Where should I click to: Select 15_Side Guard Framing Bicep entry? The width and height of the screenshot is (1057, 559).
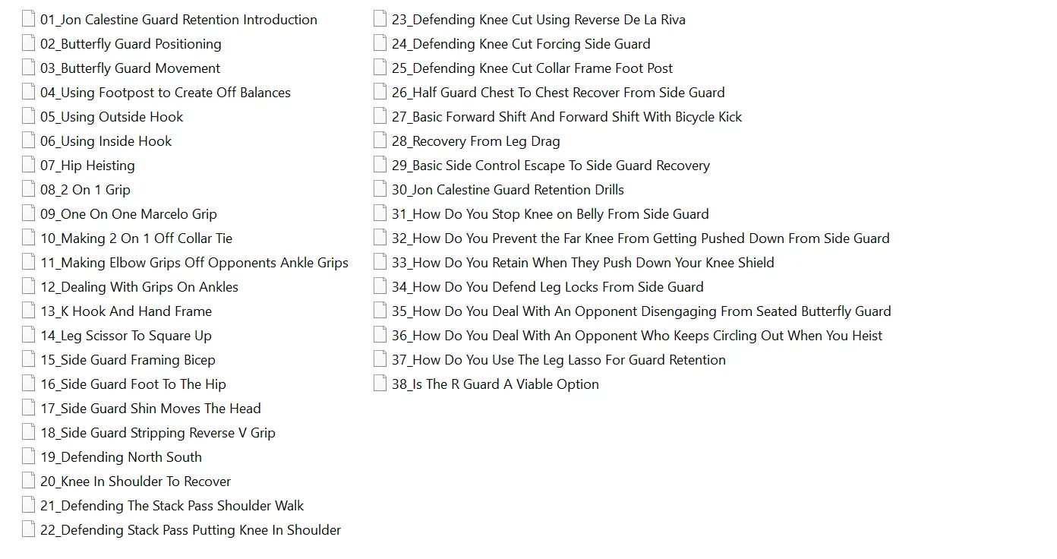(128, 360)
